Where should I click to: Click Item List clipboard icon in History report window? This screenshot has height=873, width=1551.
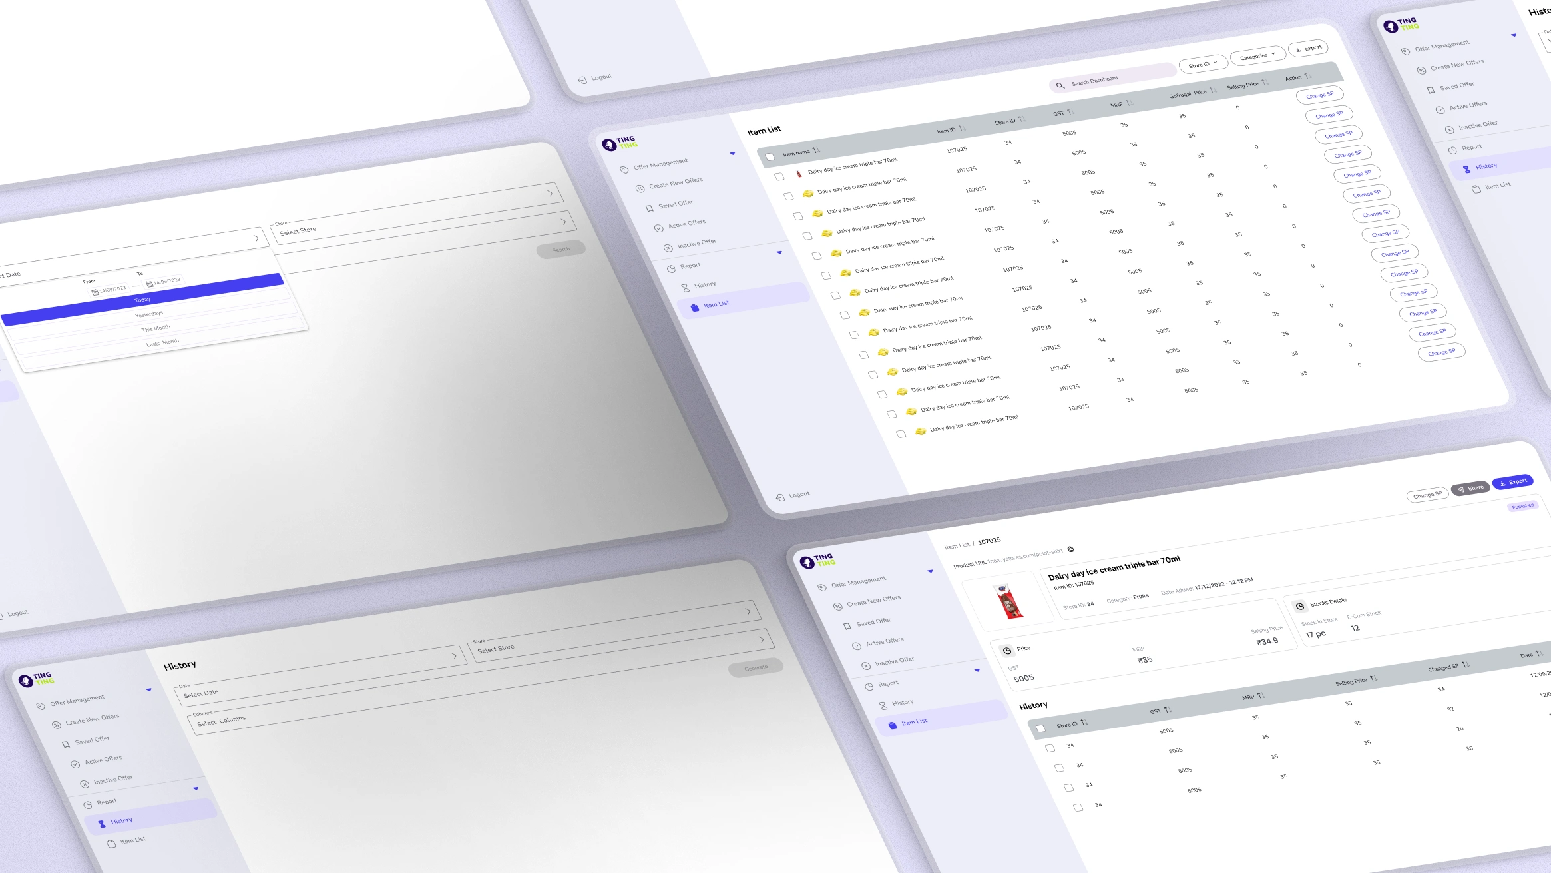pos(111,844)
